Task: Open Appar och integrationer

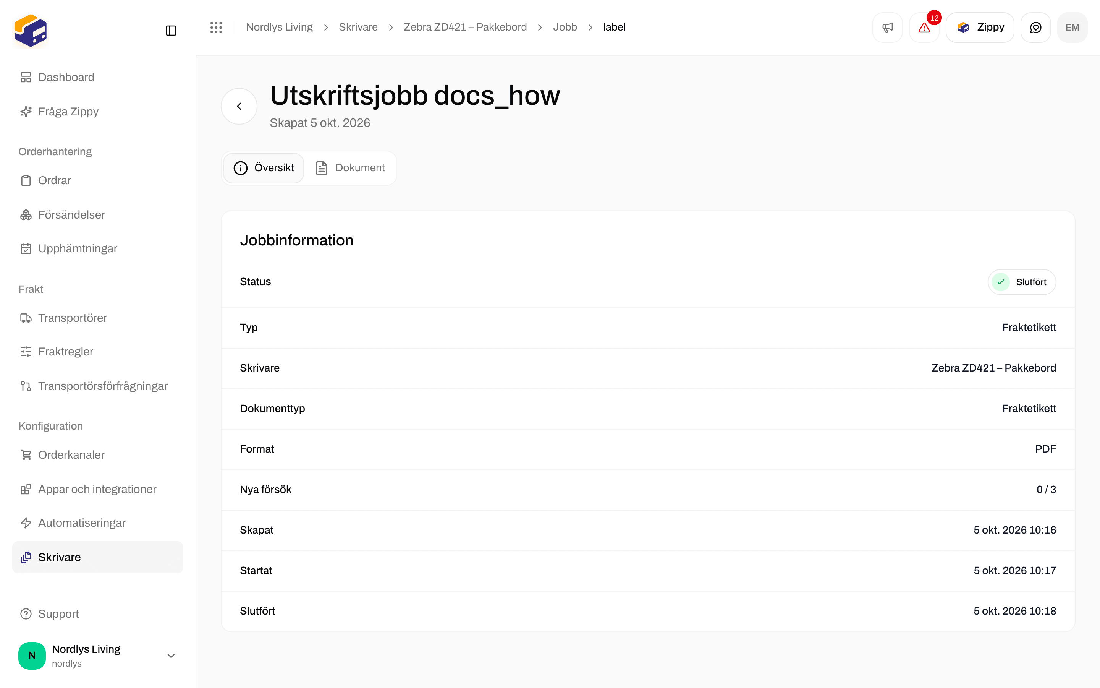Action: coord(98,489)
